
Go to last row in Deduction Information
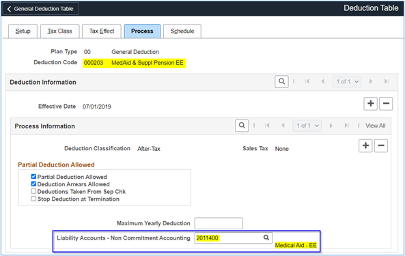pos(387,81)
